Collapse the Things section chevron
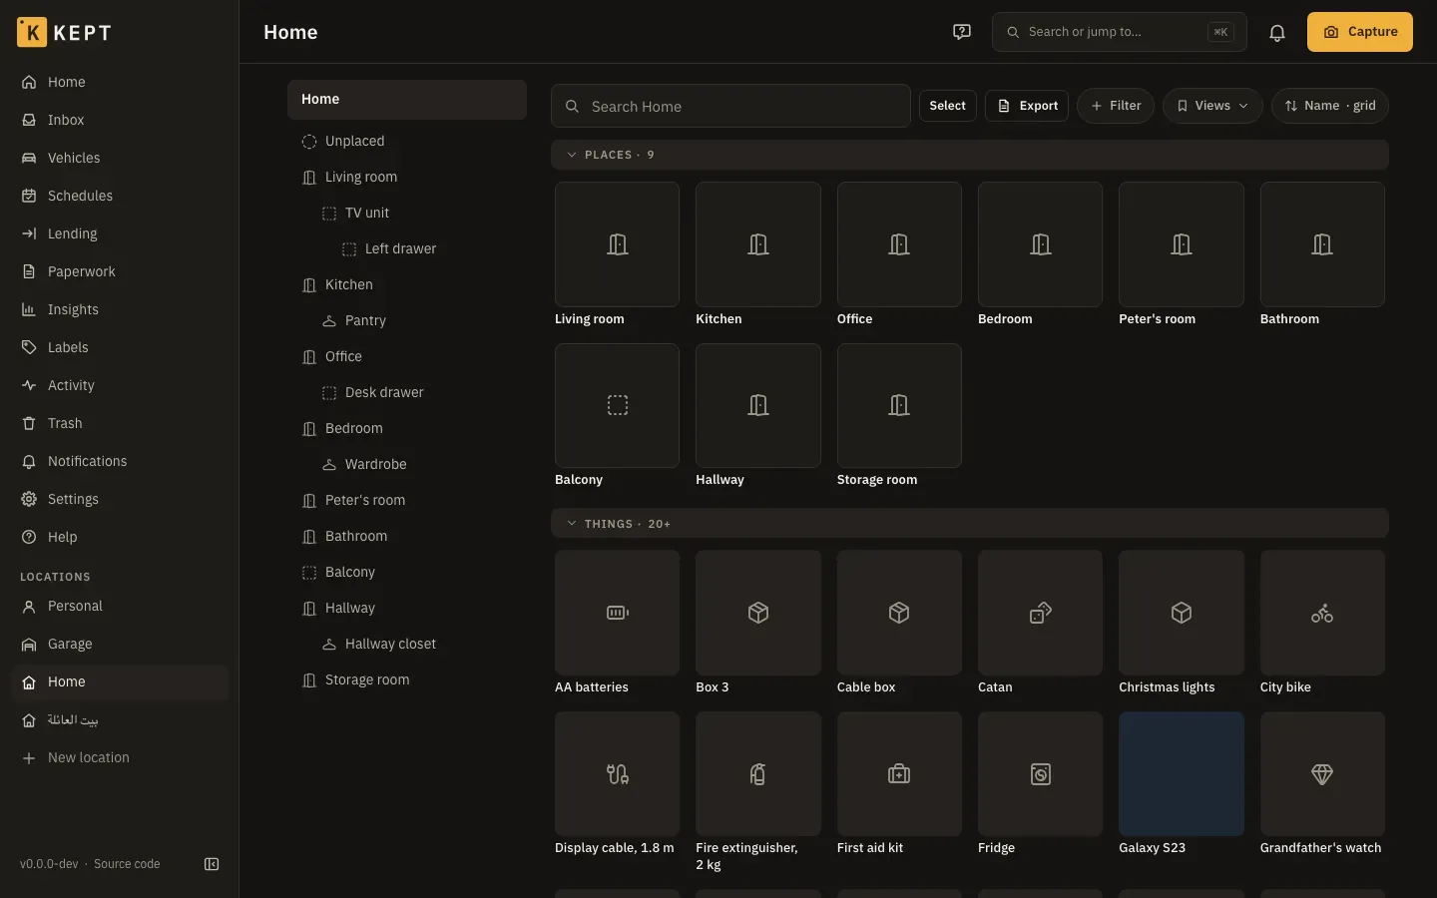Viewport: 1437px width, 898px height. (572, 524)
